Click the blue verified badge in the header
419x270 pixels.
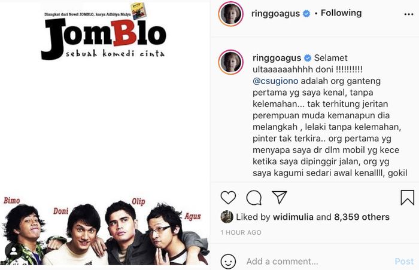(x=306, y=13)
